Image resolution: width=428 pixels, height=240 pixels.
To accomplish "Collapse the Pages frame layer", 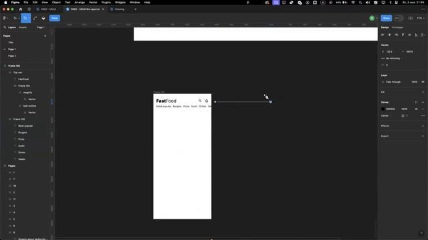I will 5,166.
